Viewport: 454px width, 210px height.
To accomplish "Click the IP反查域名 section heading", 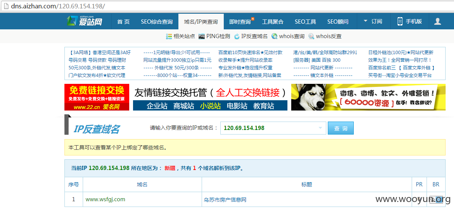I will point(97,129).
